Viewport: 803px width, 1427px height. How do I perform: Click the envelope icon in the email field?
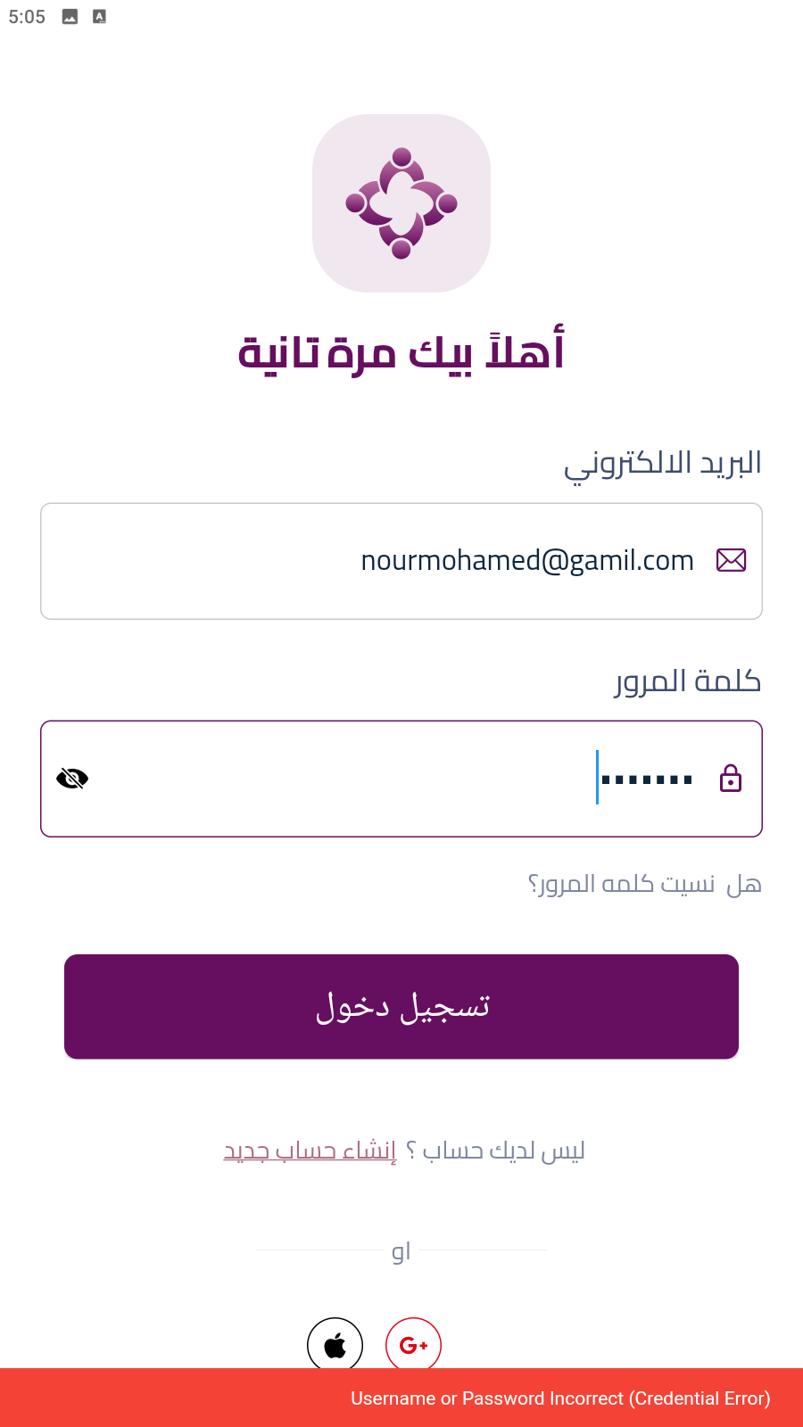click(731, 560)
